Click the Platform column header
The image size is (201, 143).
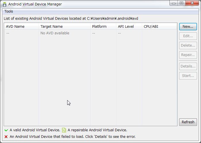click(103, 26)
